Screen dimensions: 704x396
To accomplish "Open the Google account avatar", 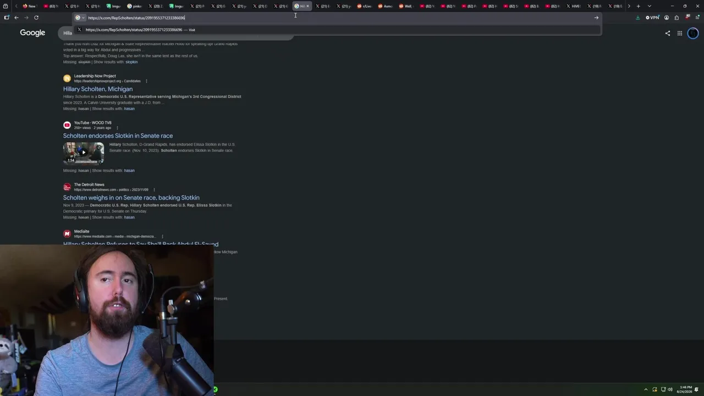I will tap(693, 33).
